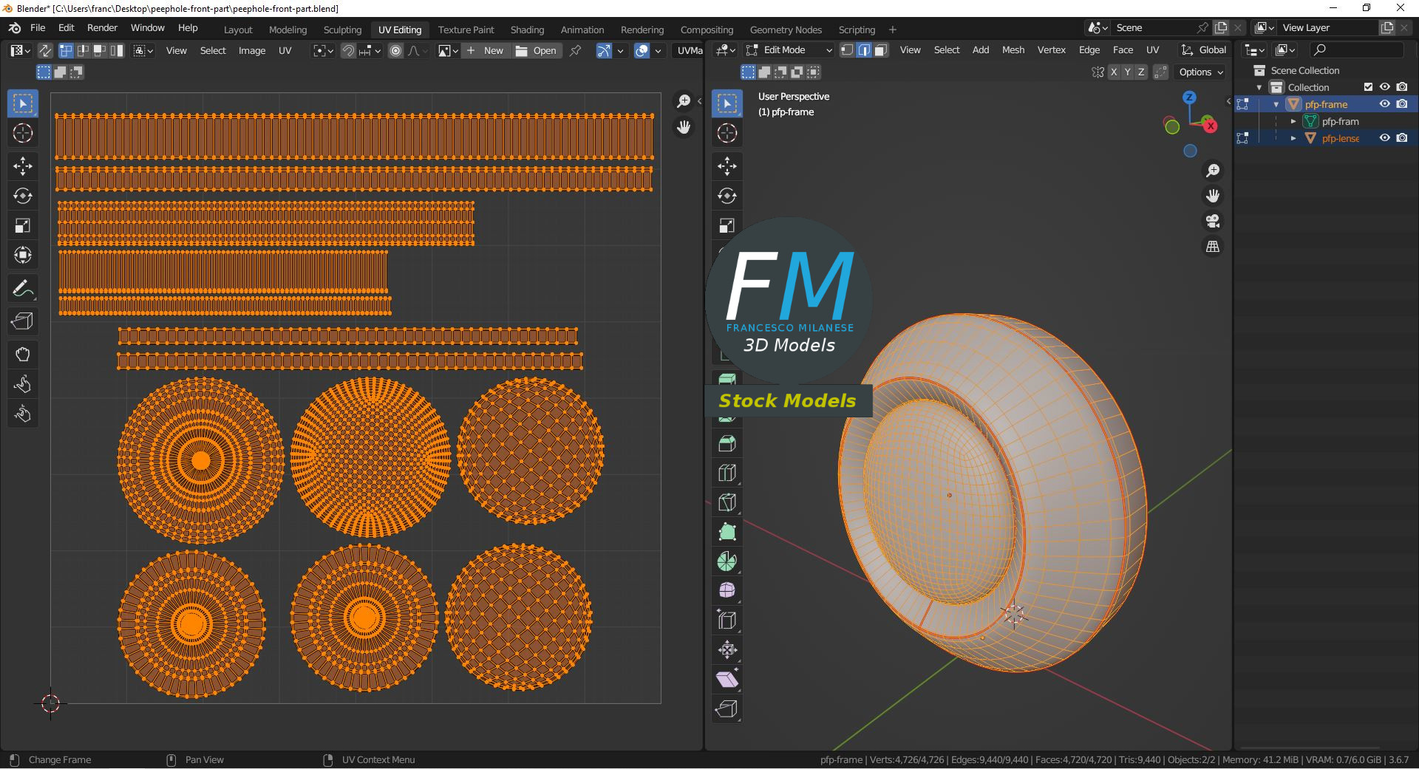The width and height of the screenshot is (1419, 769).
Task: Disable pfp-frame in renders
Action: pyautogui.click(x=1402, y=104)
